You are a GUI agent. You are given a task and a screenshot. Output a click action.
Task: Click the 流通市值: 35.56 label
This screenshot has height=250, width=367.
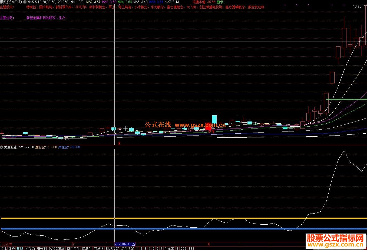pyautogui.click(x=204, y=2)
